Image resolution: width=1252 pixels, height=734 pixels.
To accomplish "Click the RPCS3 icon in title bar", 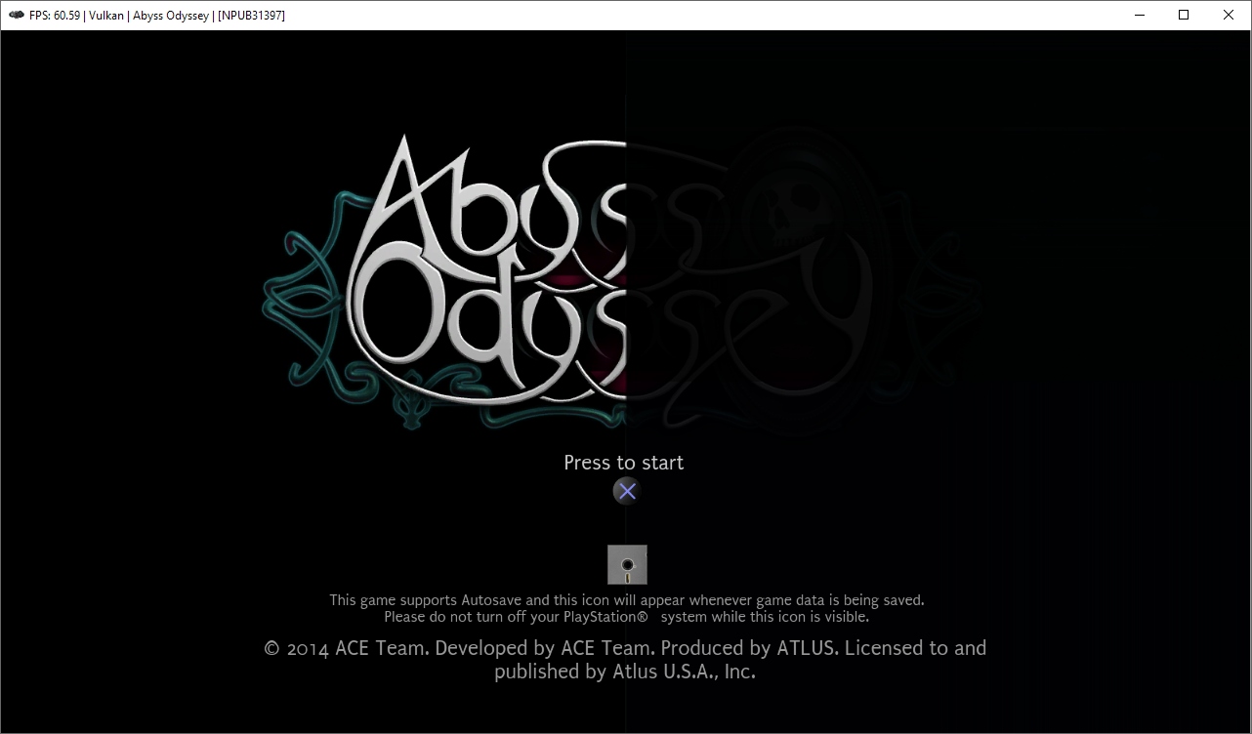I will click(16, 15).
